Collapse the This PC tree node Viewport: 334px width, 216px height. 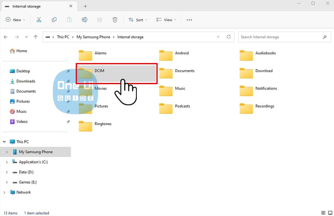coord(4,142)
